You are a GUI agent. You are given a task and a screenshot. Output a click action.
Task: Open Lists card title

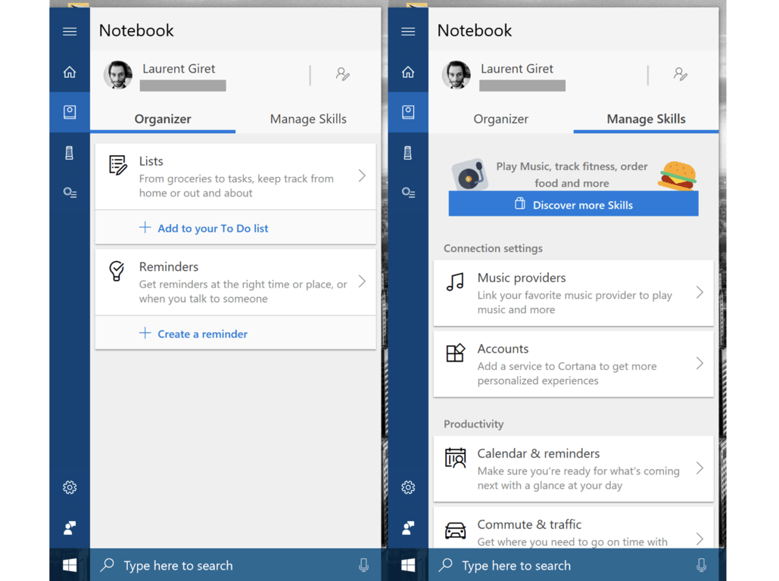coord(151,161)
